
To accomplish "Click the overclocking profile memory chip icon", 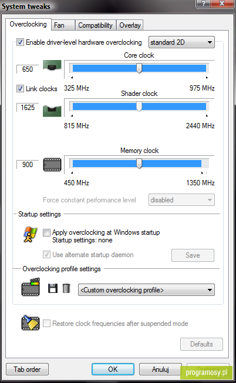I will coord(31,287).
